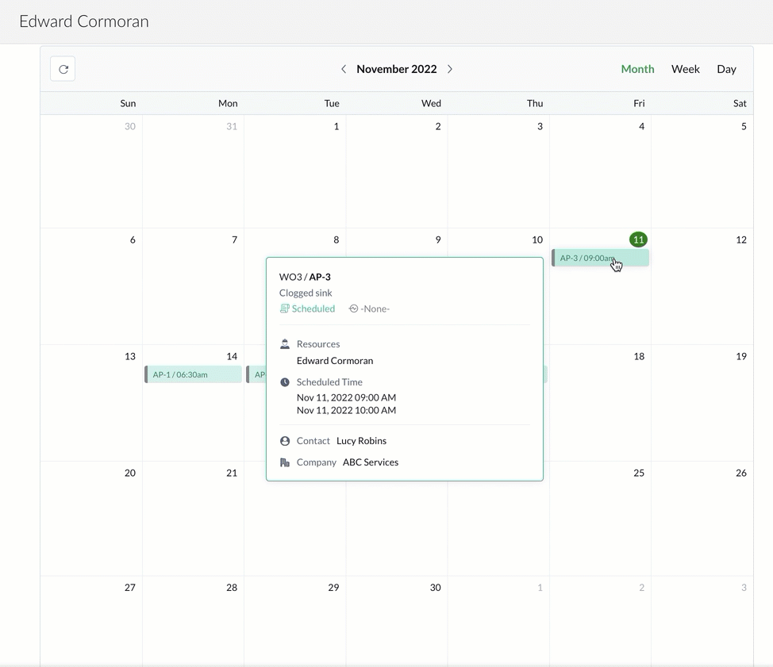Select the date 20 cell number
Viewport: 773px width, 667px height.
129,473
